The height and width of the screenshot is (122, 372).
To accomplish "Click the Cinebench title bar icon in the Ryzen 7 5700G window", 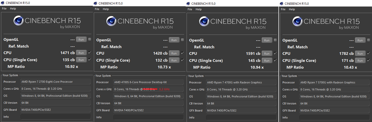I will (282, 4).
